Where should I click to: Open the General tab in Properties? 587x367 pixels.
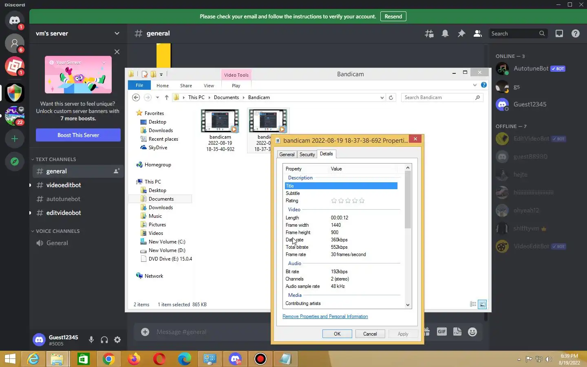[x=287, y=155]
